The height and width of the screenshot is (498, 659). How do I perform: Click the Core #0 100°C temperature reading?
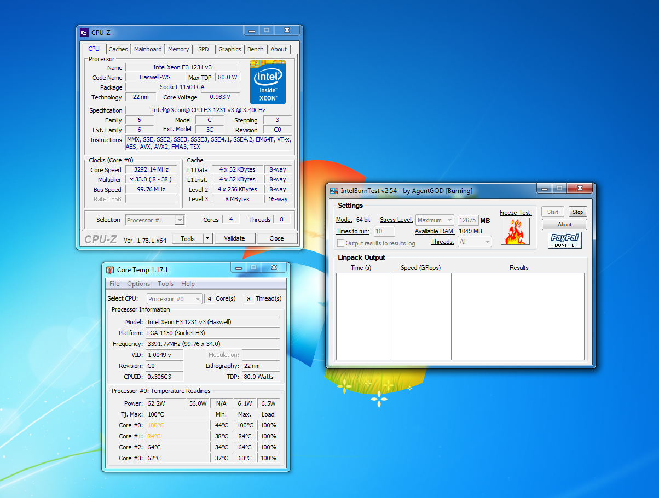(177, 425)
